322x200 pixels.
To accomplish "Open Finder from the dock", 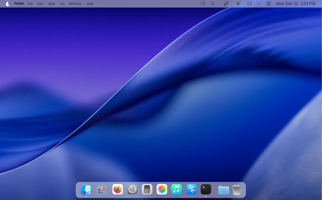I will (86, 190).
